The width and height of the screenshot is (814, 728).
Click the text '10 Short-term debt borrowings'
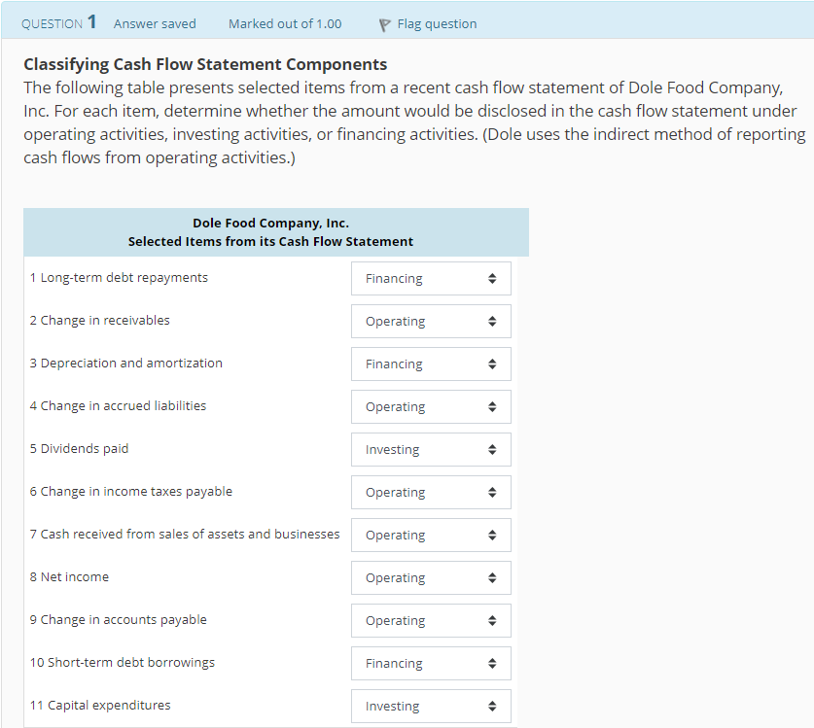point(123,663)
